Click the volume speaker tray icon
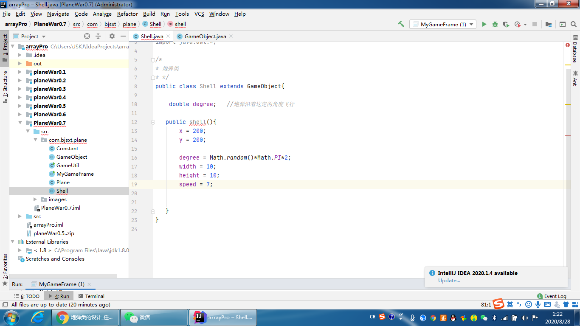Image resolution: width=580 pixels, height=326 pixels. pos(524,318)
